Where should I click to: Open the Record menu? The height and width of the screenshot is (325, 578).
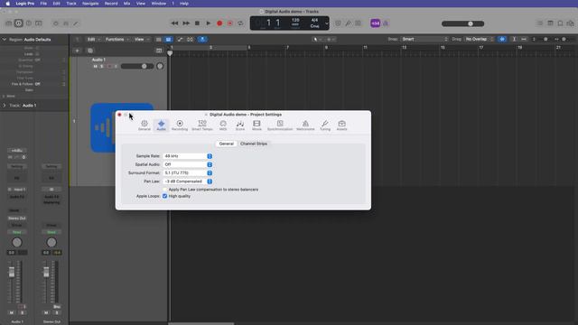coord(111,4)
